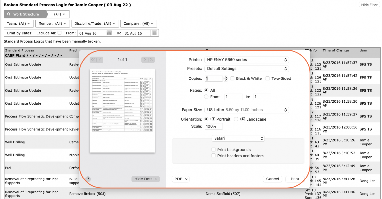The width and height of the screenshot is (382, 199).
Task: Enable Include All dates checkbox
Action: point(59,33)
